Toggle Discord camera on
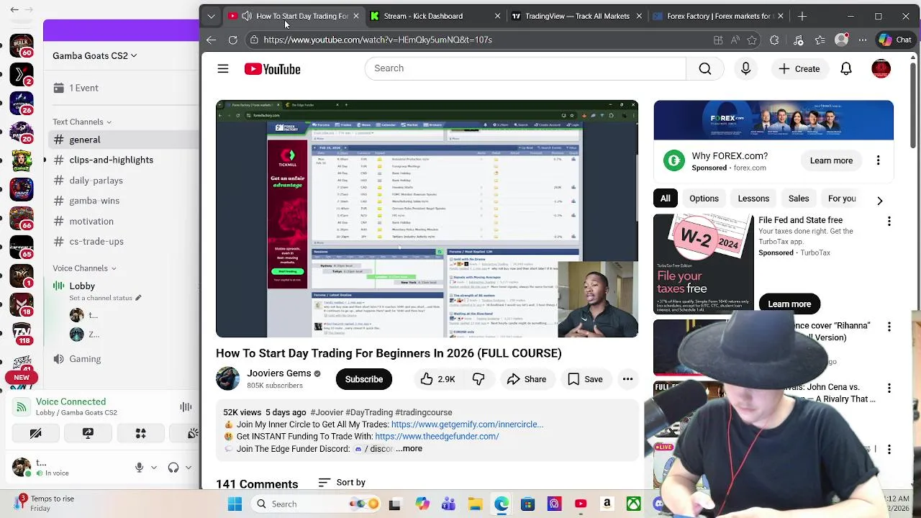The image size is (921, 518). 35,433
